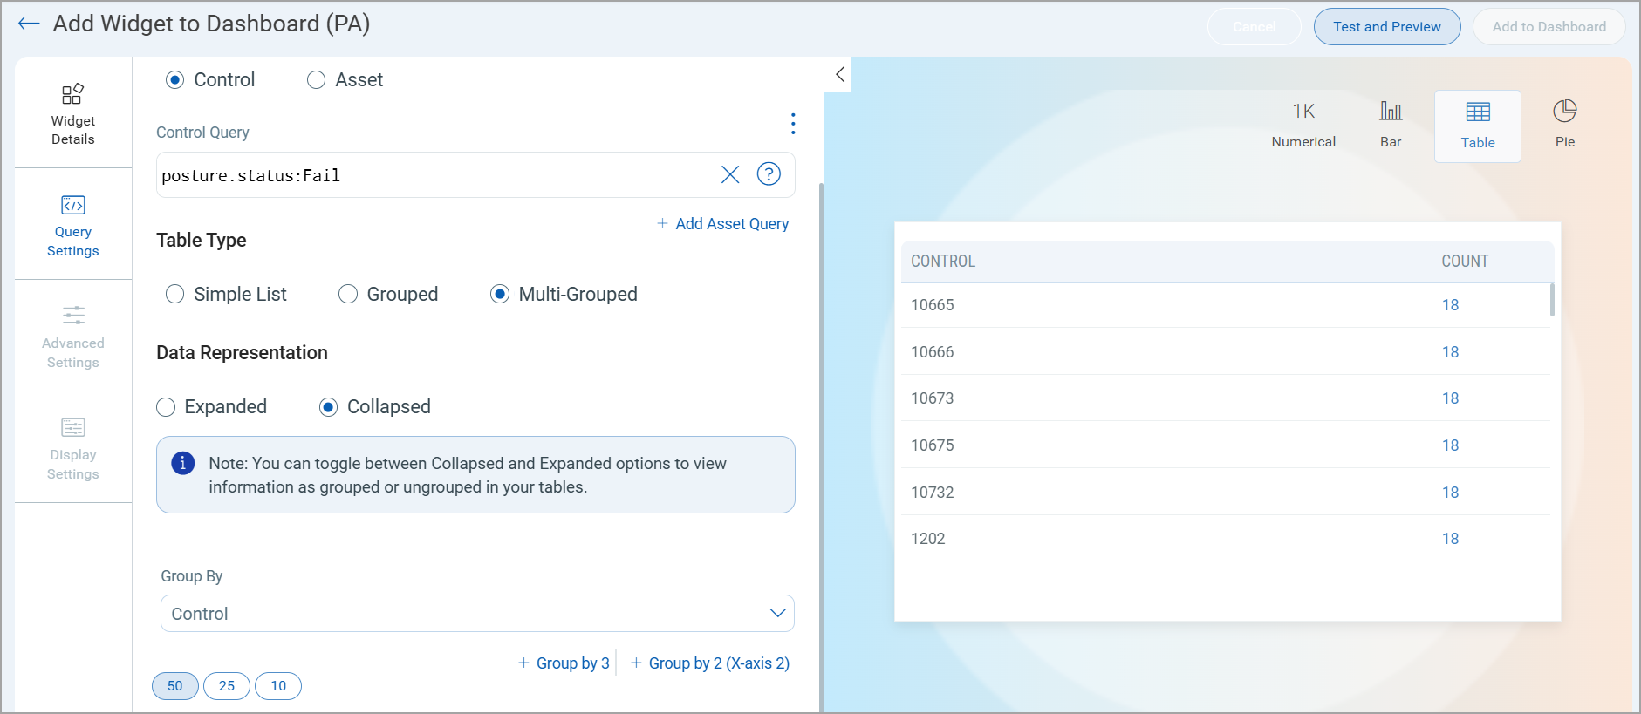Image resolution: width=1641 pixels, height=714 pixels.
Task: Choose Grouped table type
Action: (x=348, y=295)
